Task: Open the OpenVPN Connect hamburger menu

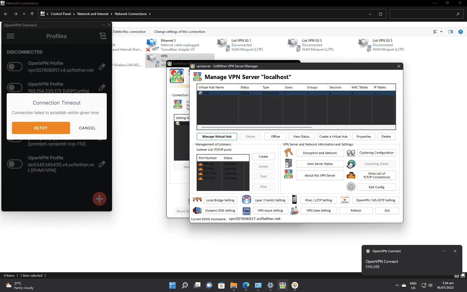Action: (11, 36)
